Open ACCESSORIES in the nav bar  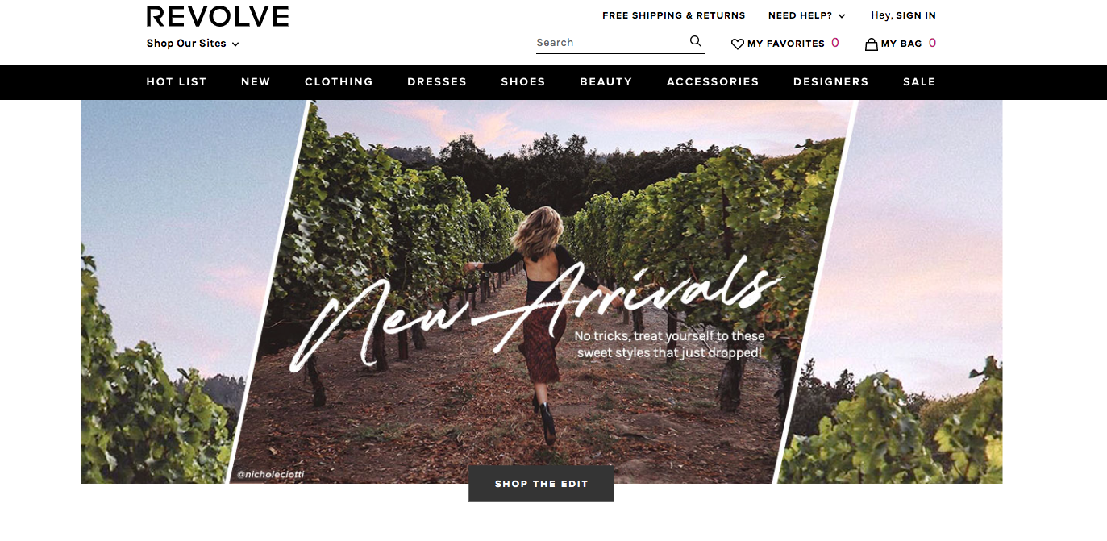pos(713,81)
